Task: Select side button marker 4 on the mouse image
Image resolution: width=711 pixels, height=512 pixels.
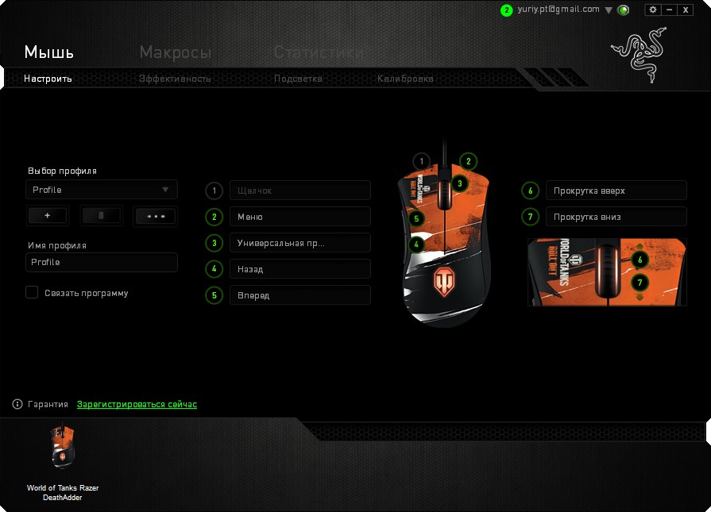Action: point(415,244)
